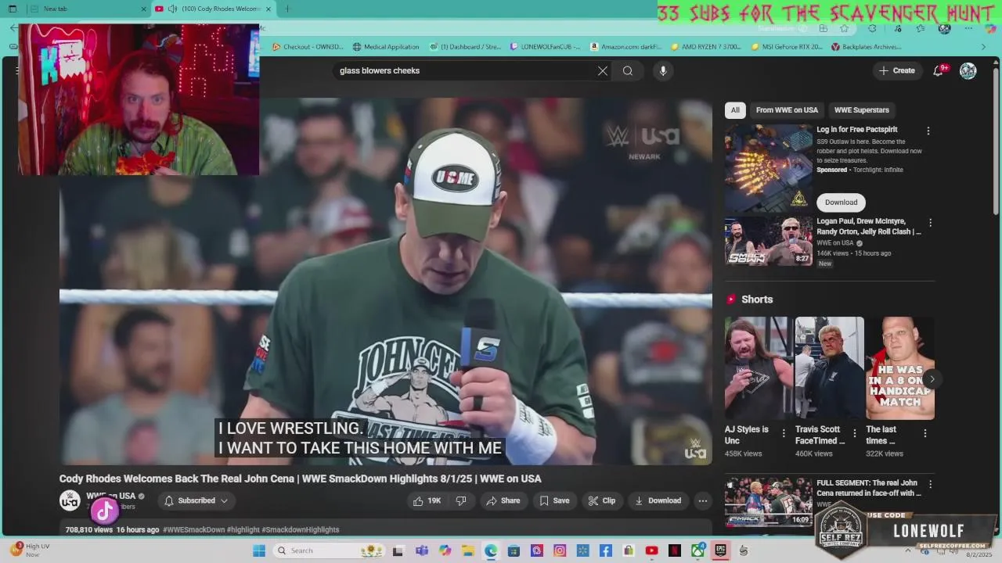The height and width of the screenshot is (563, 1002).
Task: Click the Windows taskbar Search box
Action: click(328, 550)
